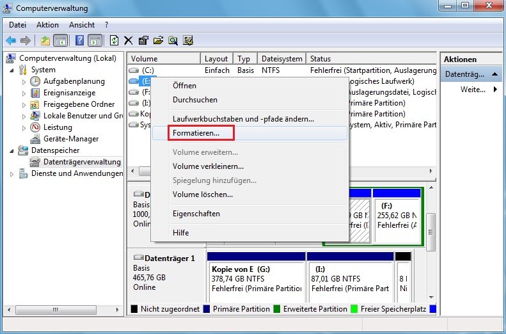Viewport: 506px width, 334px height.
Task: Toggle the console tree show/hide icon
Action: [x=61, y=41]
